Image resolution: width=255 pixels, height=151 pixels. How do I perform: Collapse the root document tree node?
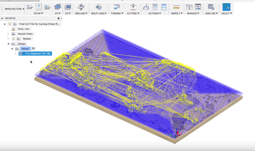click(5, 24)
